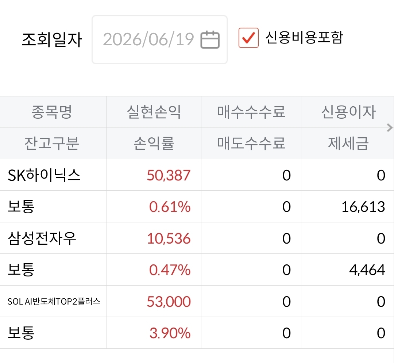
Task: Select the 매도수수료 column header
Action: (x=251, y=144)
